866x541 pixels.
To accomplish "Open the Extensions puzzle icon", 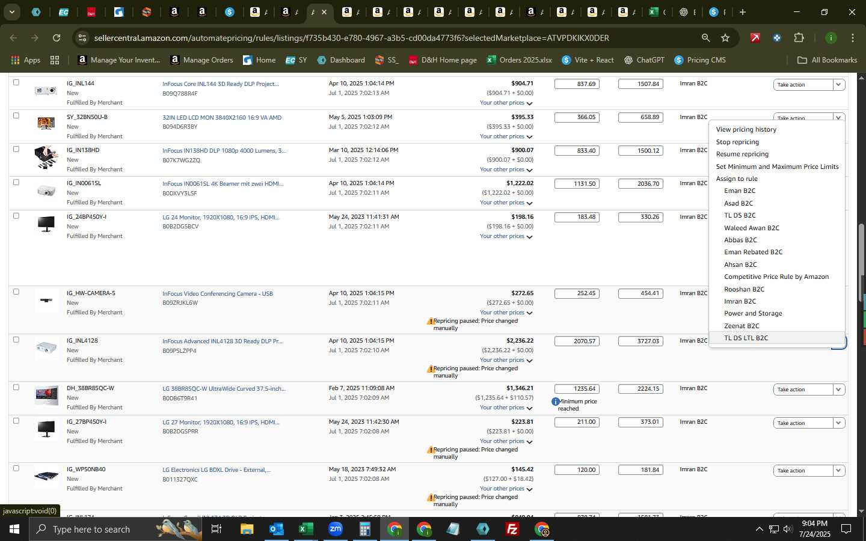I will (799, 38).
